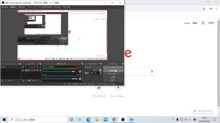
Task: Open the 表示(V) menu
Action: [22, 7]
